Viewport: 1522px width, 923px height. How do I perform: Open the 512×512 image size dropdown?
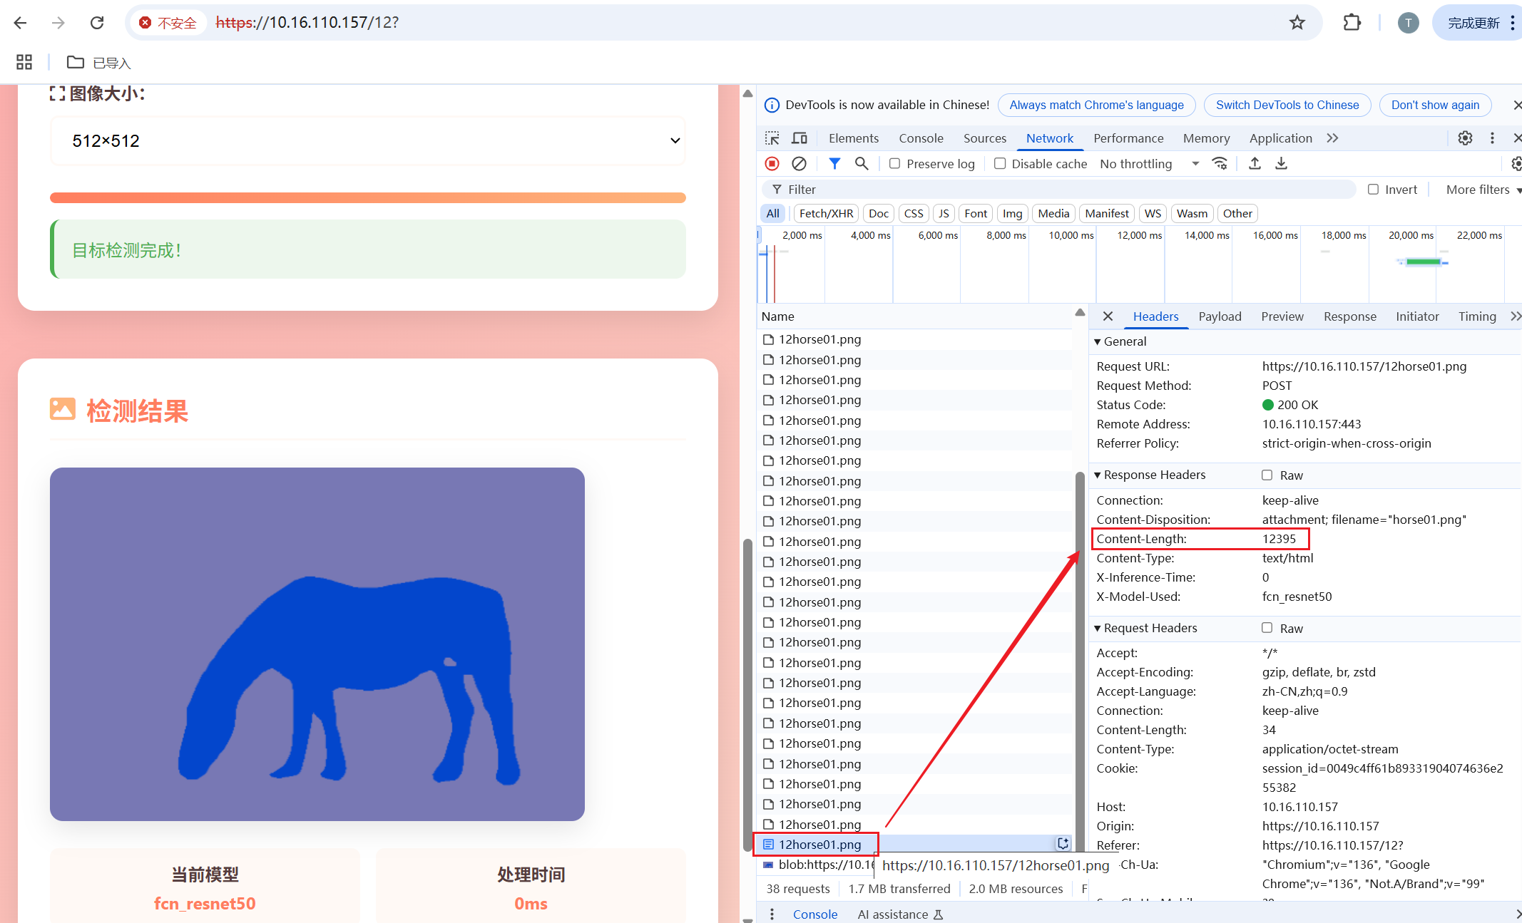coord(368,141)
